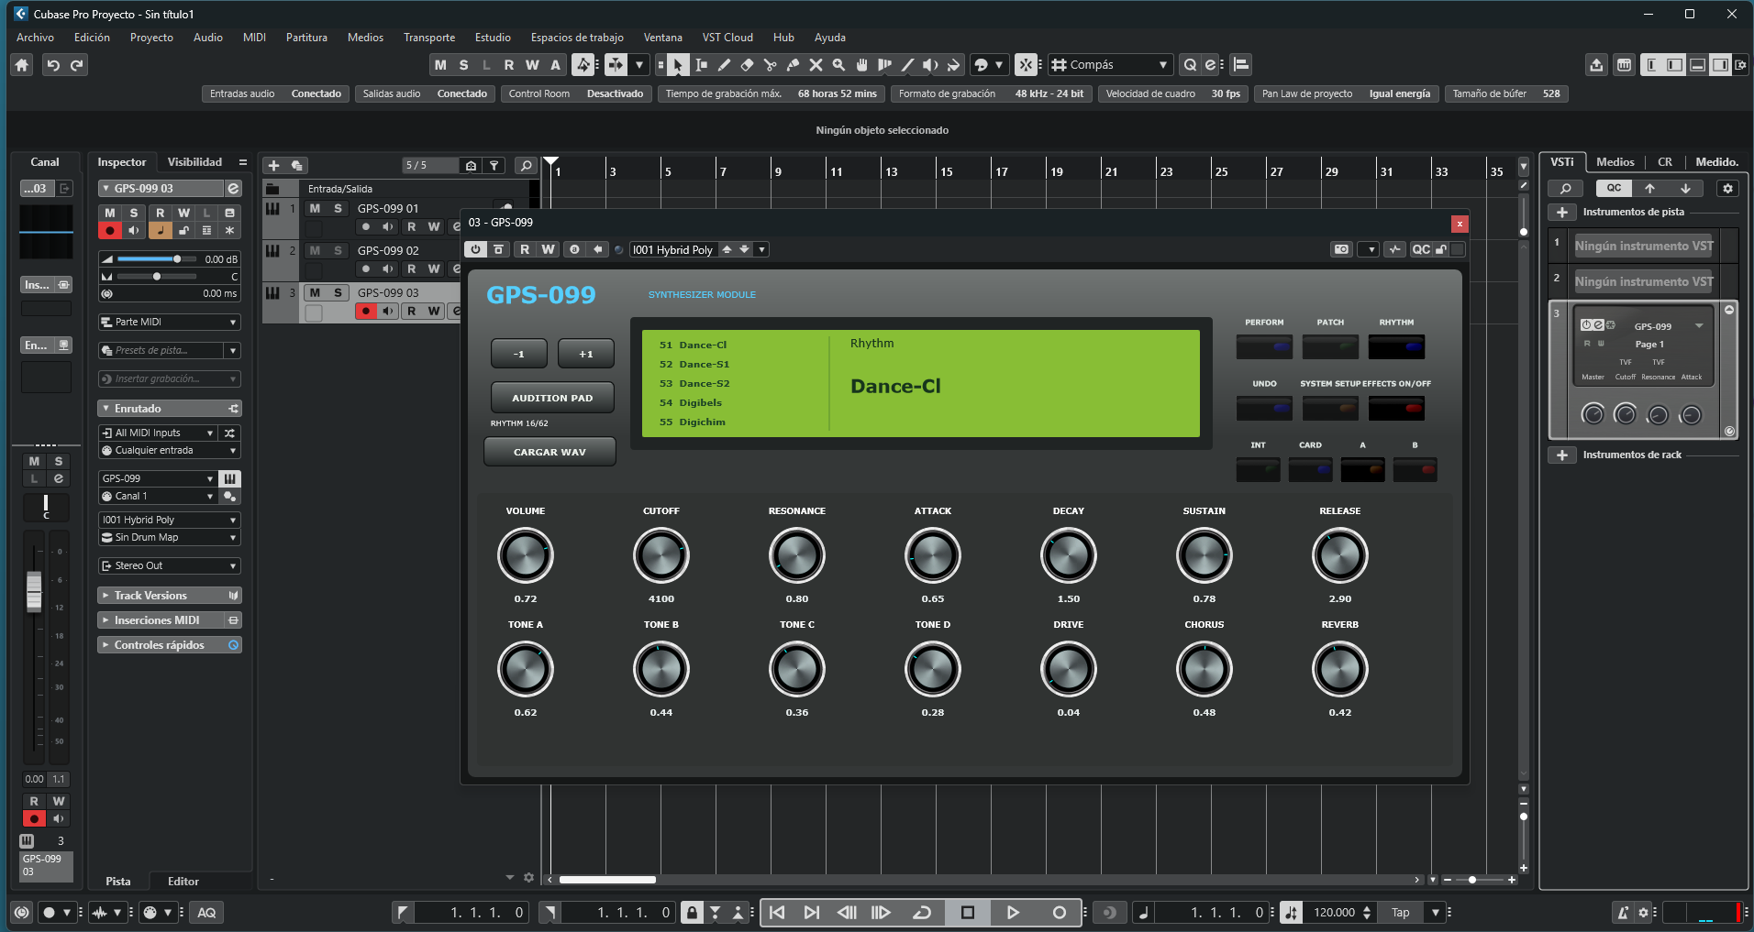
Task: Select the Erase tool in toolbar
Action: (747, 65)
